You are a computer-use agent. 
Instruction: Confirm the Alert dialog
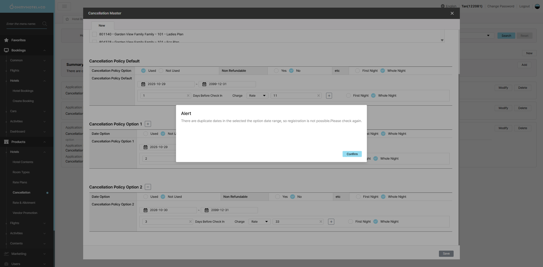point(352,154)
